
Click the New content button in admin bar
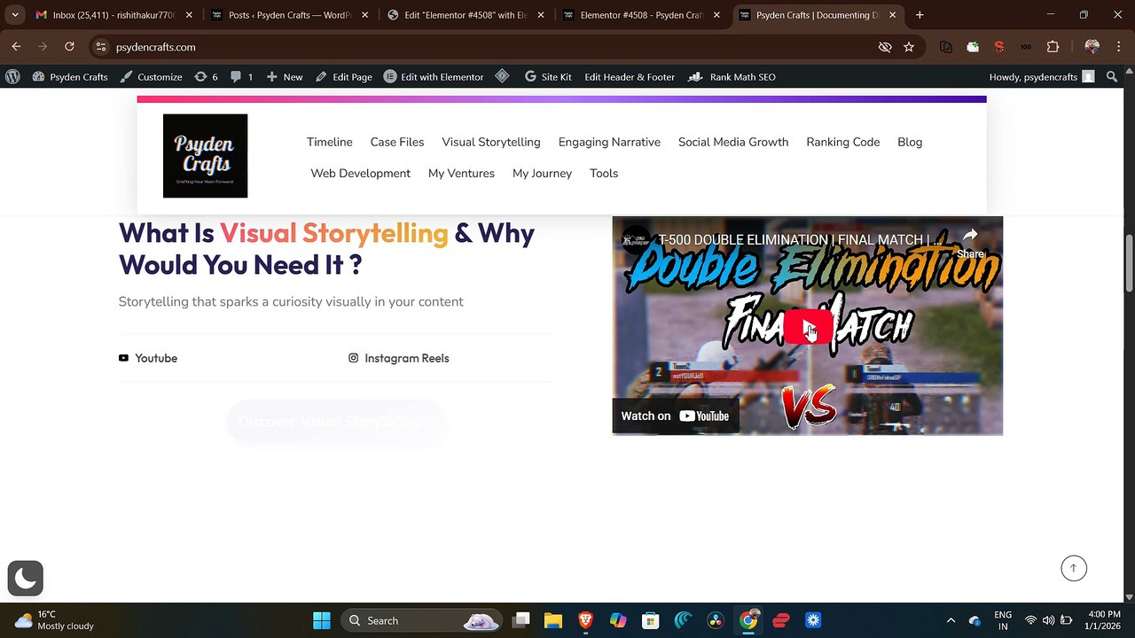tap(284, 77)
